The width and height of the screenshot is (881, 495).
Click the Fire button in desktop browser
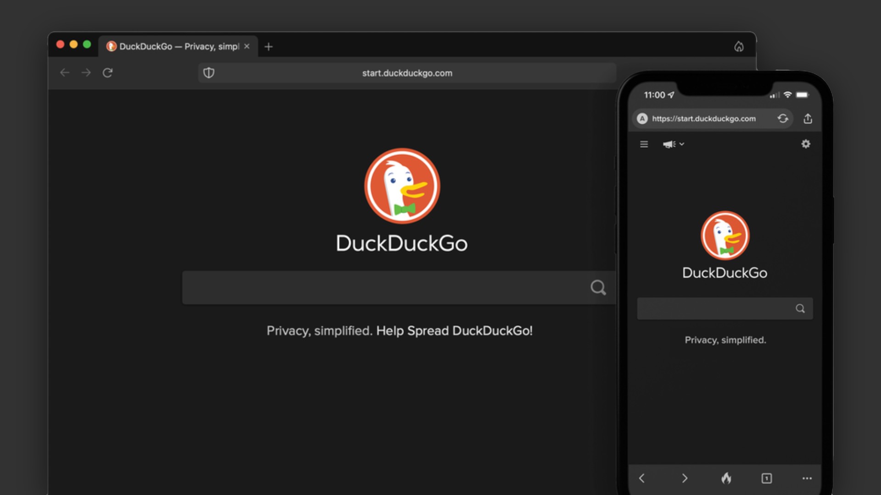click(x=739, y=46)
